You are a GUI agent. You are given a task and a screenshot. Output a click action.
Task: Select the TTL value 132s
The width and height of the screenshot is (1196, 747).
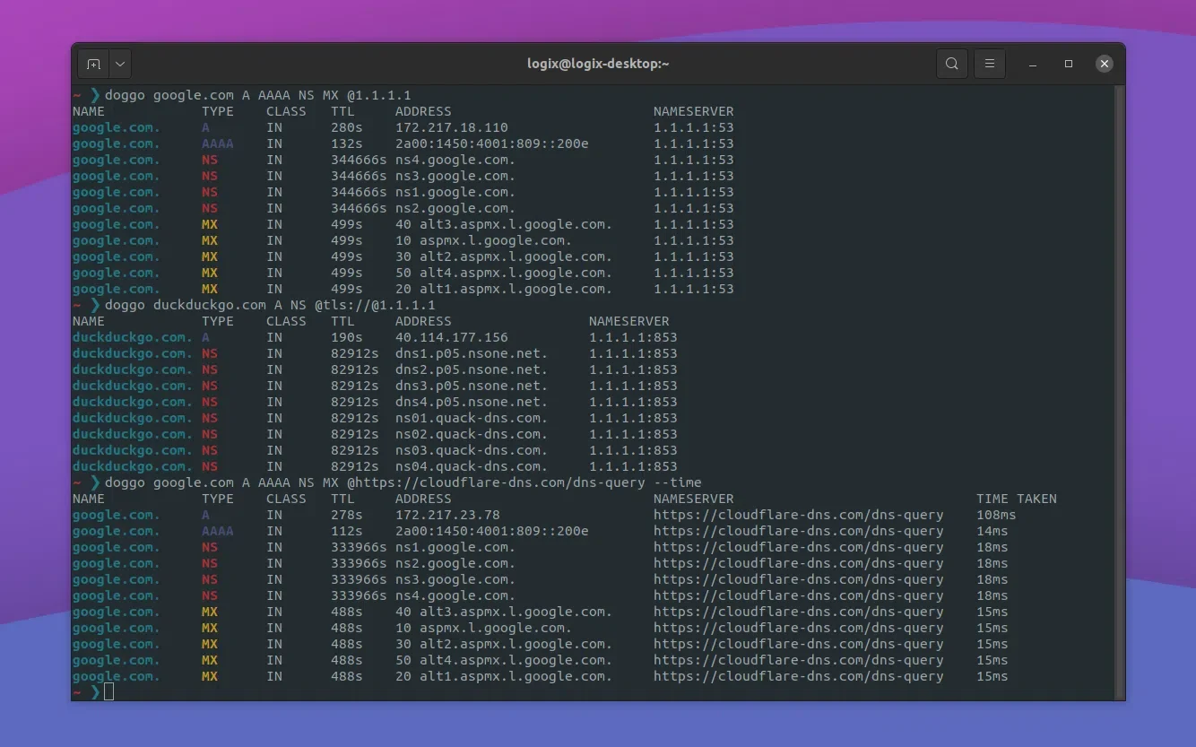click(x=347, y=143)
